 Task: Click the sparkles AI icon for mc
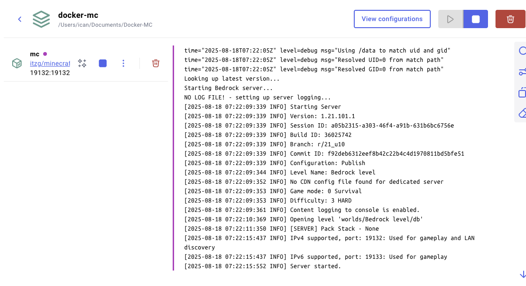click(82, 63)
